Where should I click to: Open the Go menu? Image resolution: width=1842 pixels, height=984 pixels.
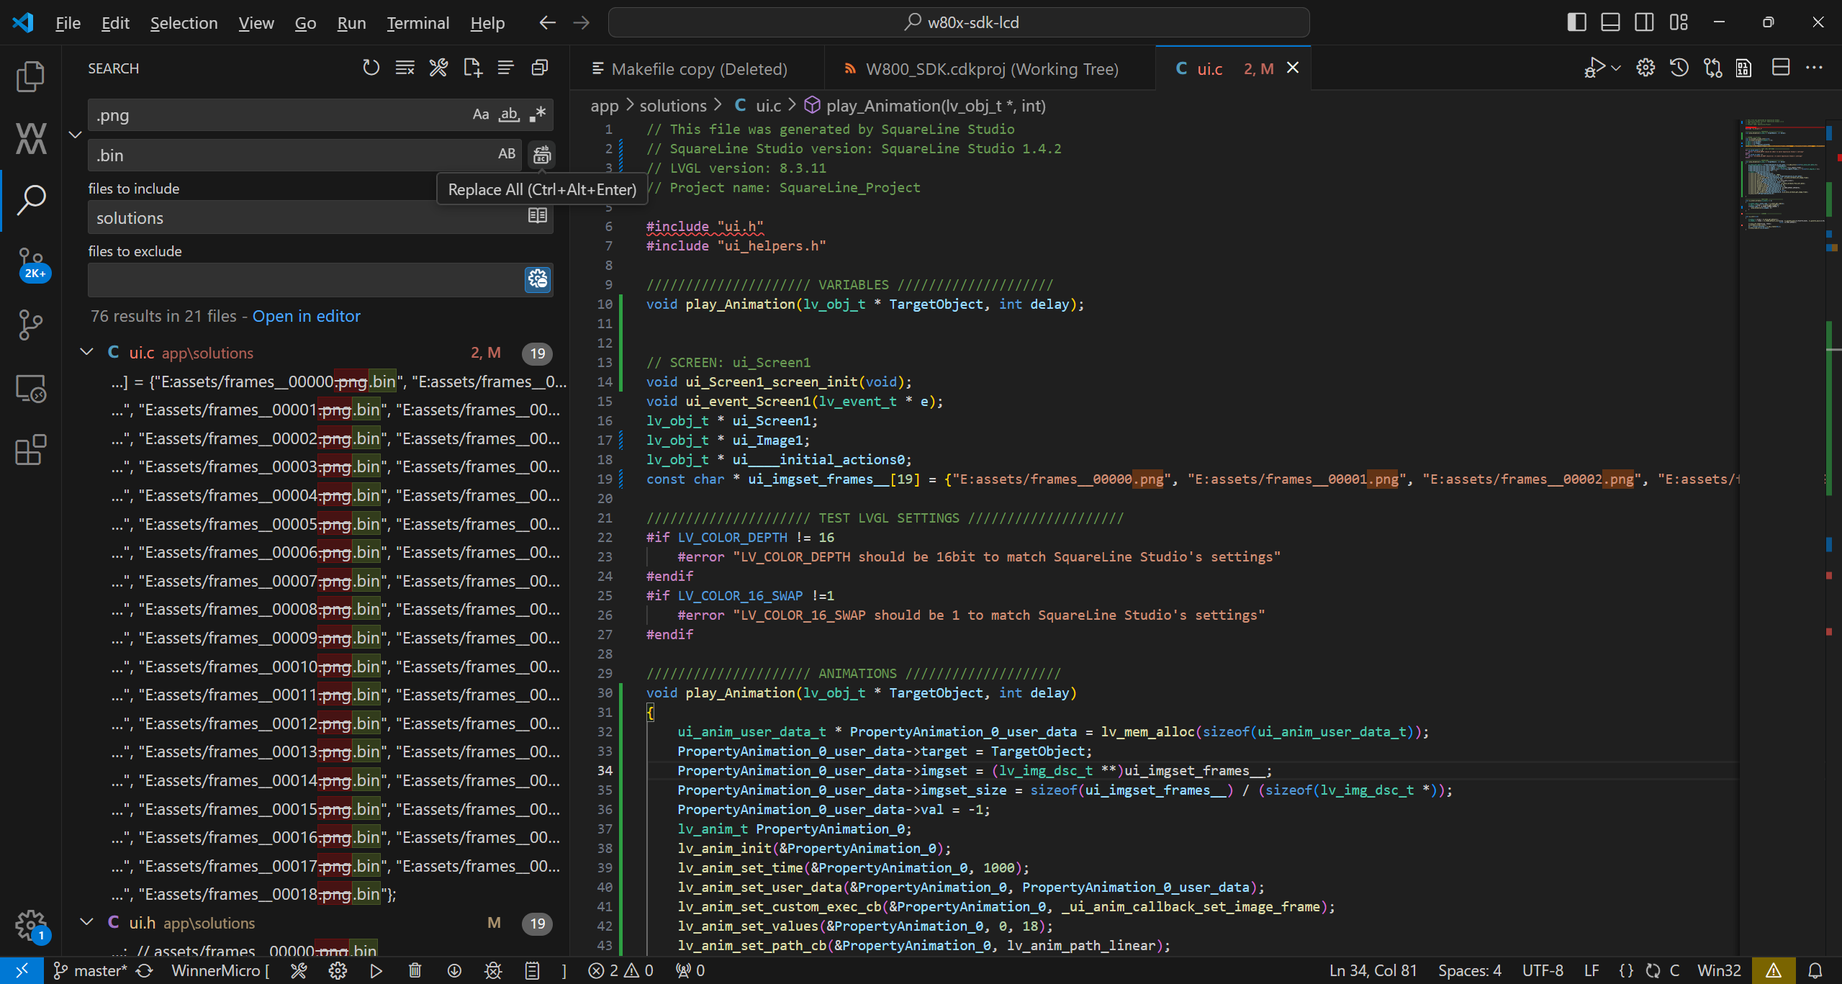point(305,23)
